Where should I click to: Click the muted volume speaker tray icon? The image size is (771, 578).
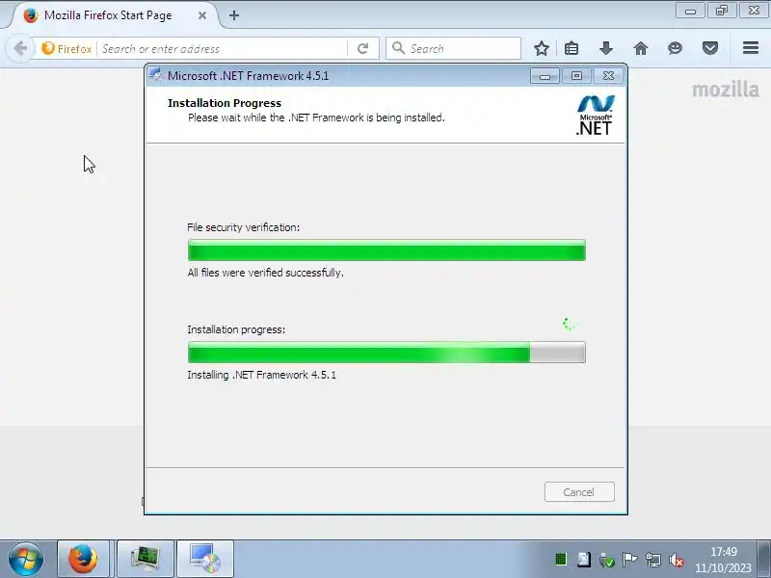pos(677,560)
